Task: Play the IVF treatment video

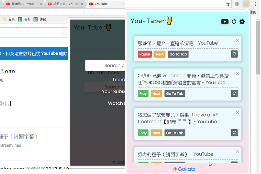Action: click(x=143, y=133)
